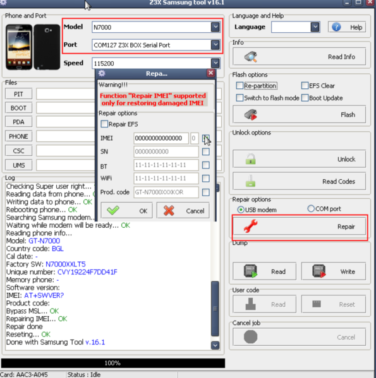Screen dimensions: 376x378
Task: Click the CSC file button
Action: coord(18,151)
